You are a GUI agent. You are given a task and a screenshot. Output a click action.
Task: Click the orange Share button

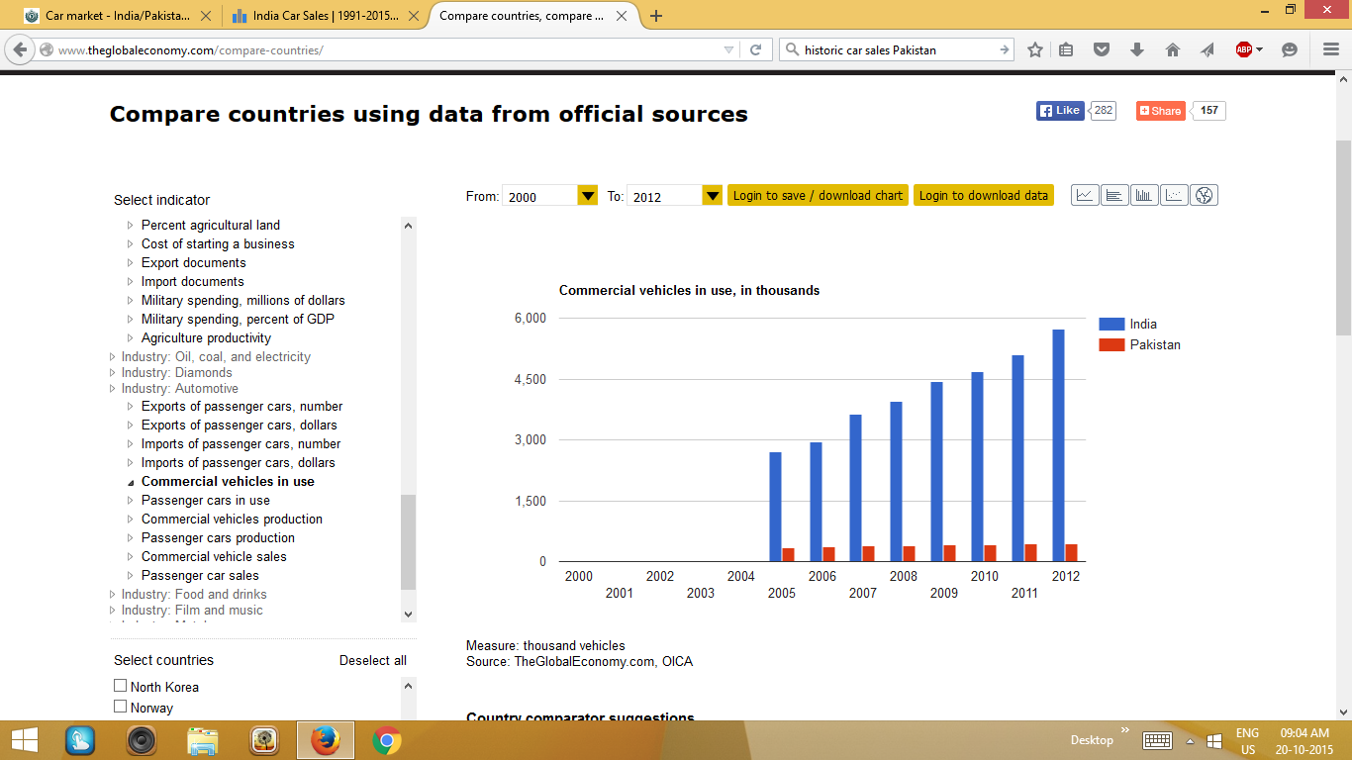(1160, 111)
